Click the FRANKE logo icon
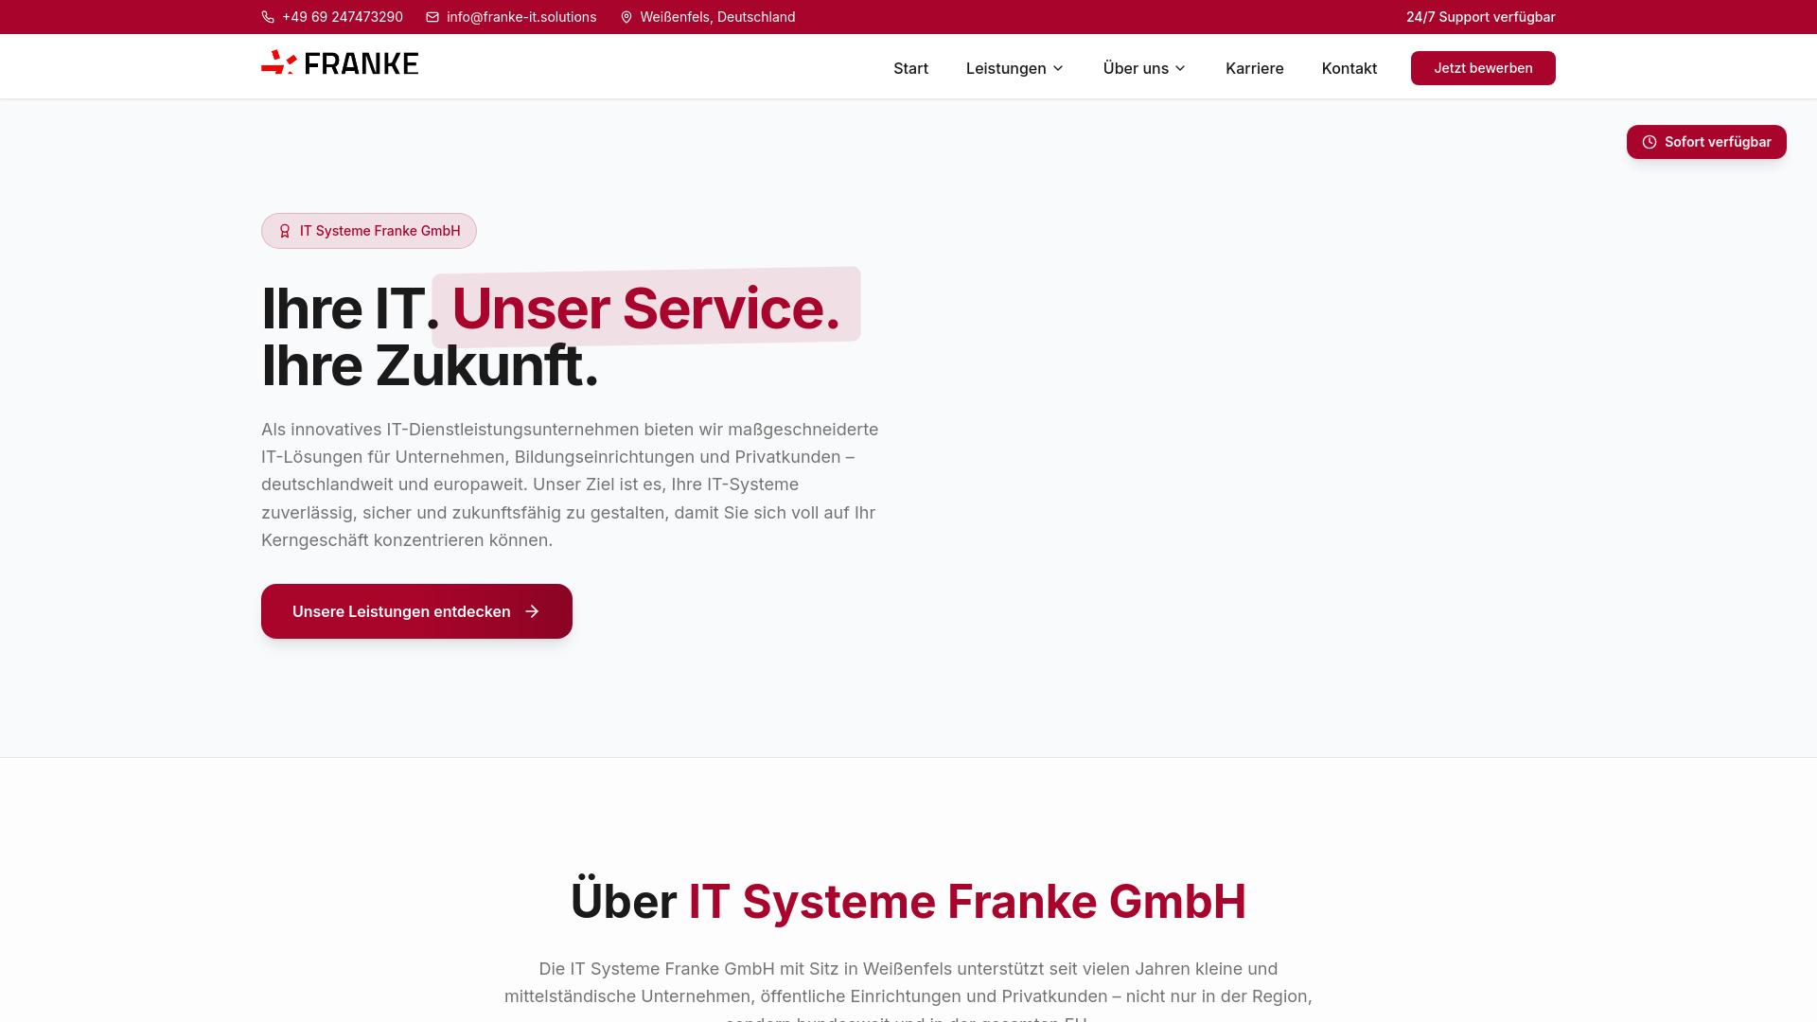 (277, 63)
